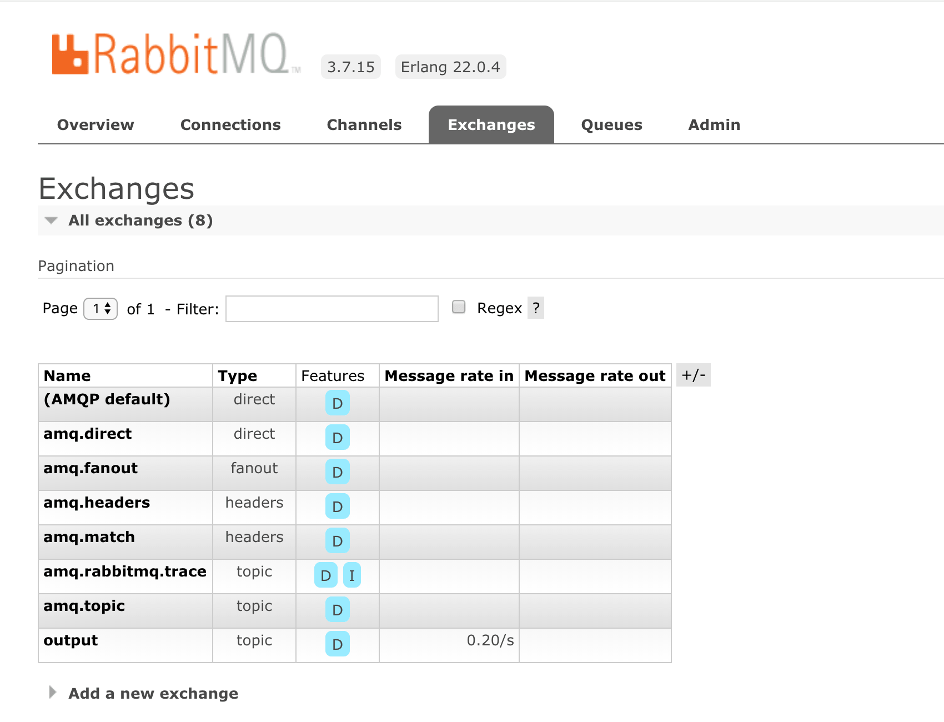944x722 pixels.
Task: Sort table by Message rate in
Action: point(449,376)
